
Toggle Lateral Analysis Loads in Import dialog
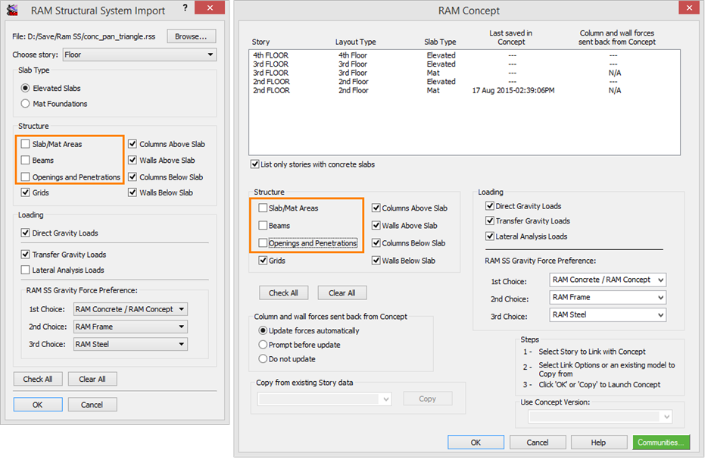(x=27, y=270)
